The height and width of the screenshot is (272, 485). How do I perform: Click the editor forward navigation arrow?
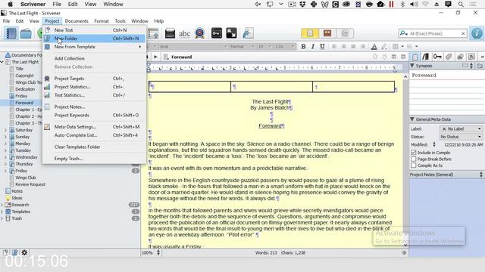pos(155,57)
